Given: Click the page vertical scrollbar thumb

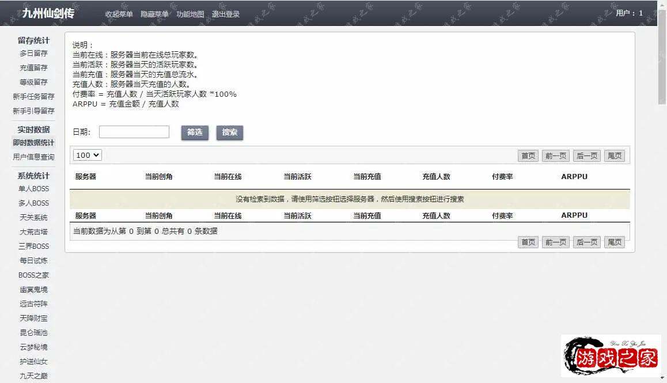Looking at the screenshot, I should pos(662,58).
